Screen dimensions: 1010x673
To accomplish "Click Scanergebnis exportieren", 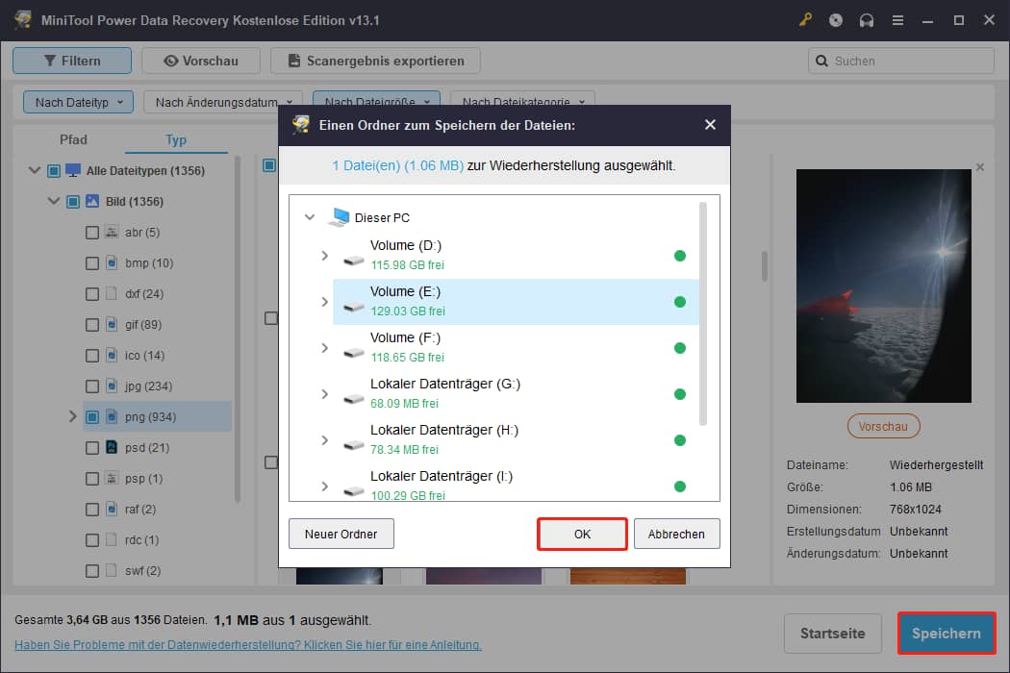I will pos(375,61).
